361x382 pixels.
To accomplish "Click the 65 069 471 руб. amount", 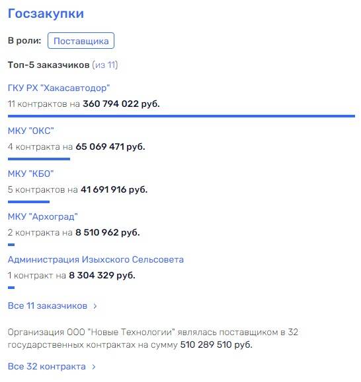I will [x=110, y=147].
